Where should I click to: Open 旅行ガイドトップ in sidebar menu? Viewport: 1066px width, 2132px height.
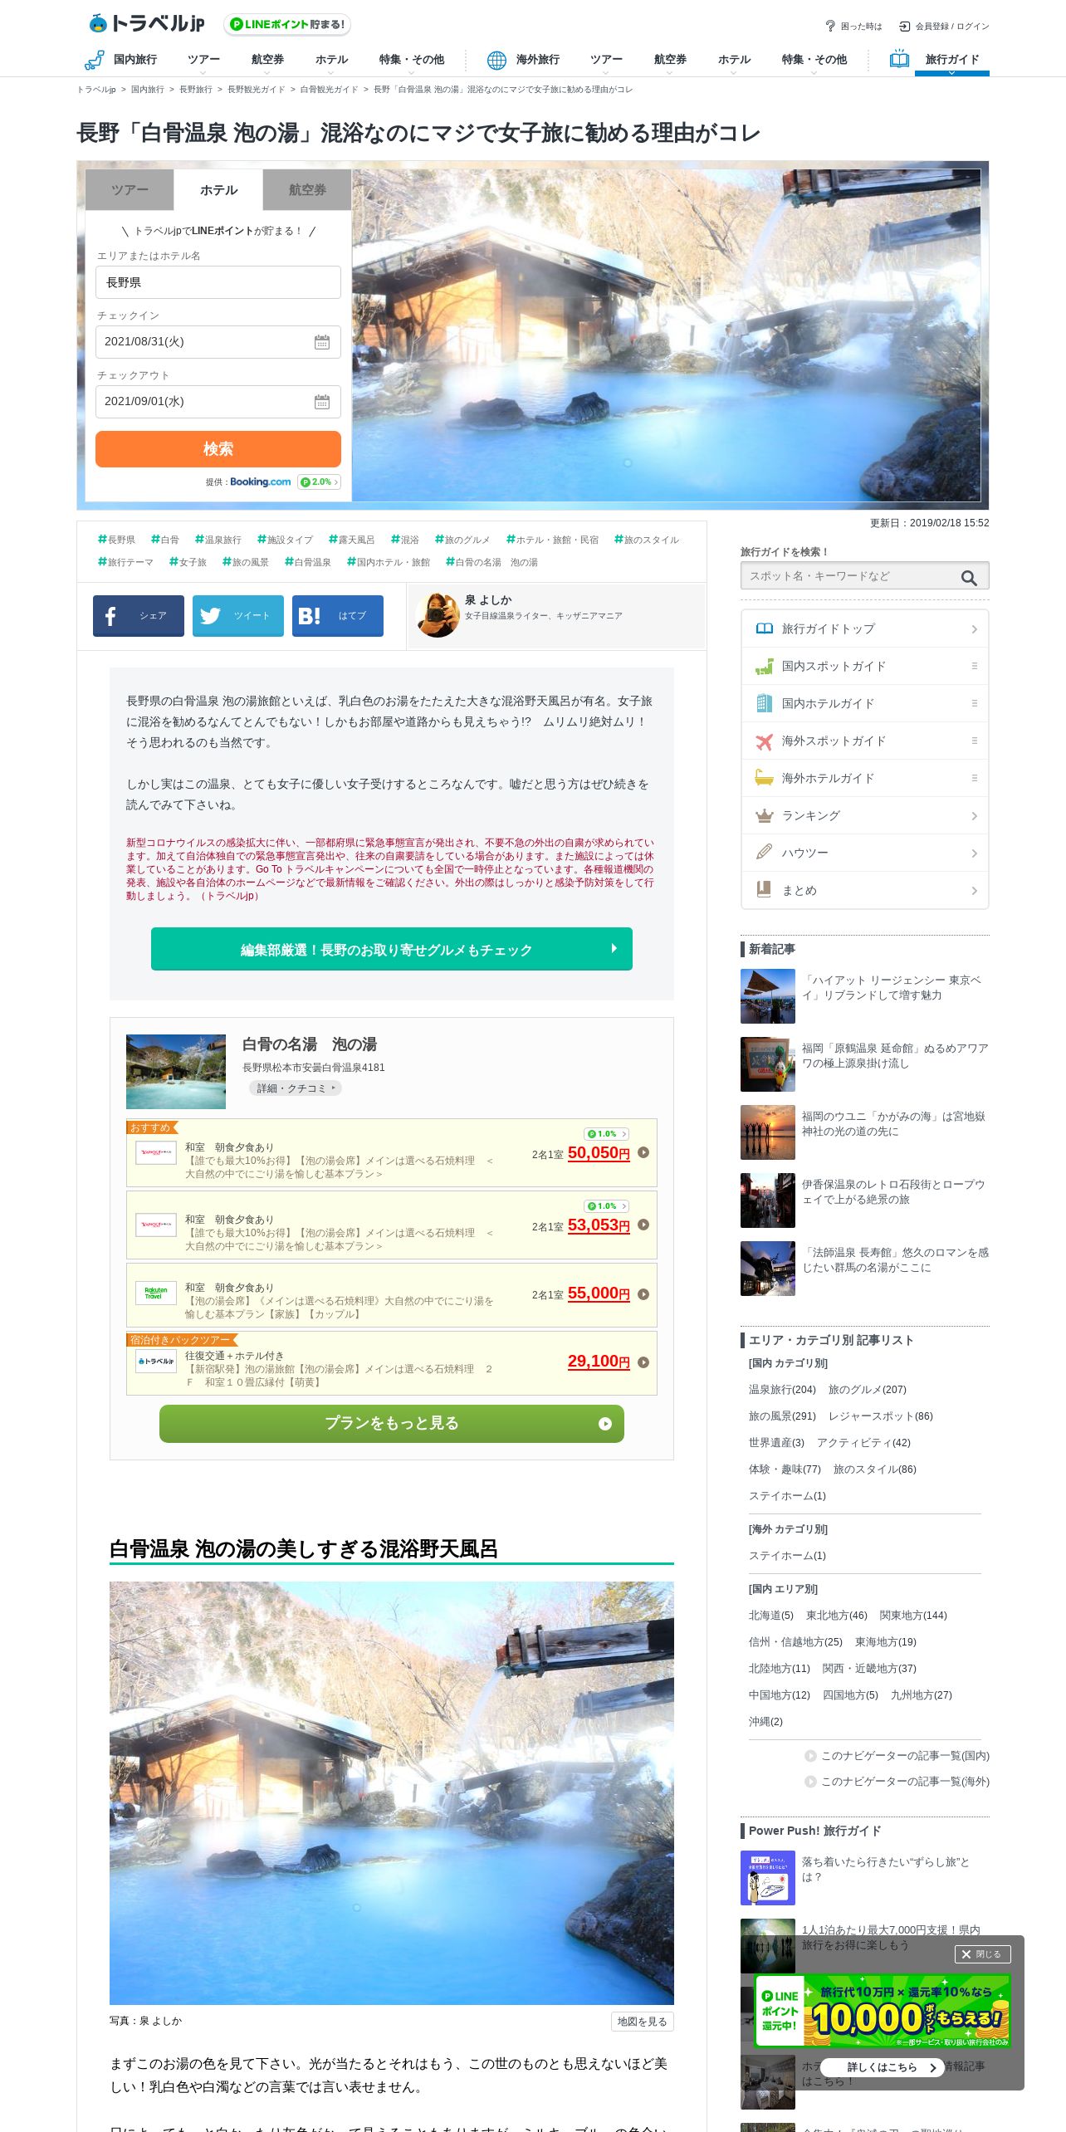[x=864, y=628]
